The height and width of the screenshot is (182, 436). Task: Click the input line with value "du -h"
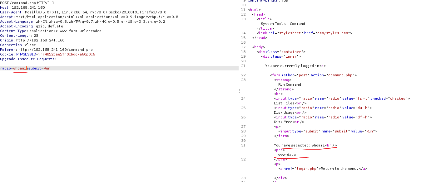click(323, 108)
